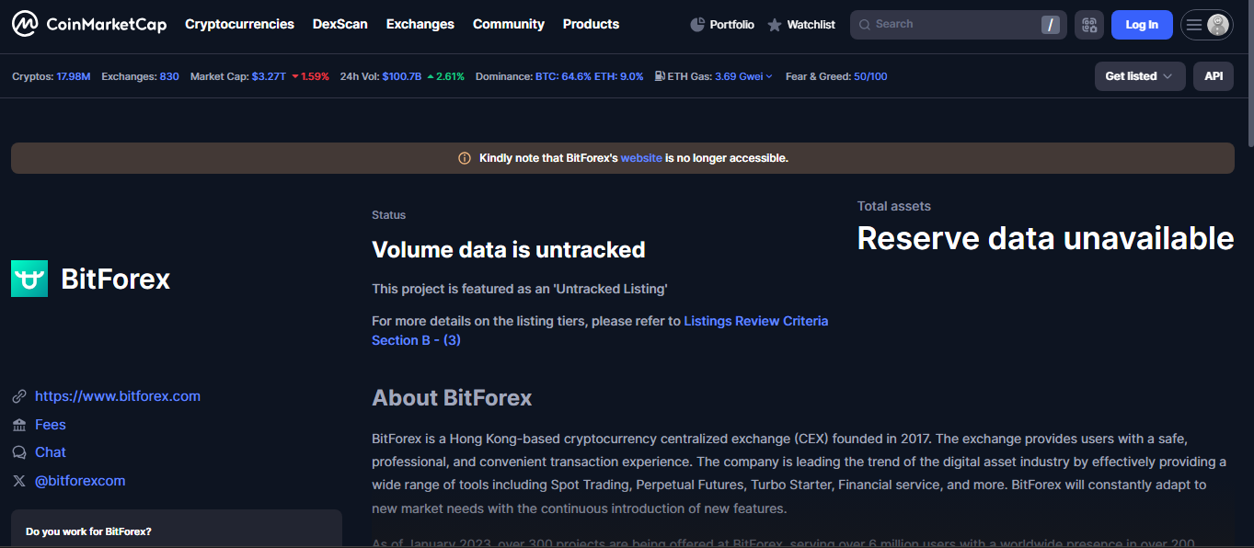Click the Cryptos 17.98M value

pyautogui.click(x=74, y=76)
